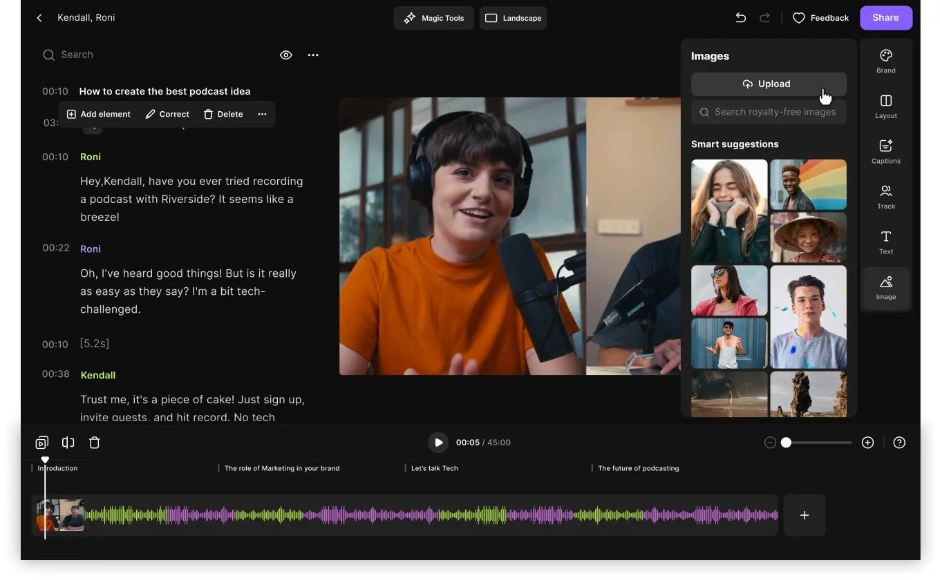940x580 pixels.
Task: Click Kendall speaker label
Action: coord(98,375)
